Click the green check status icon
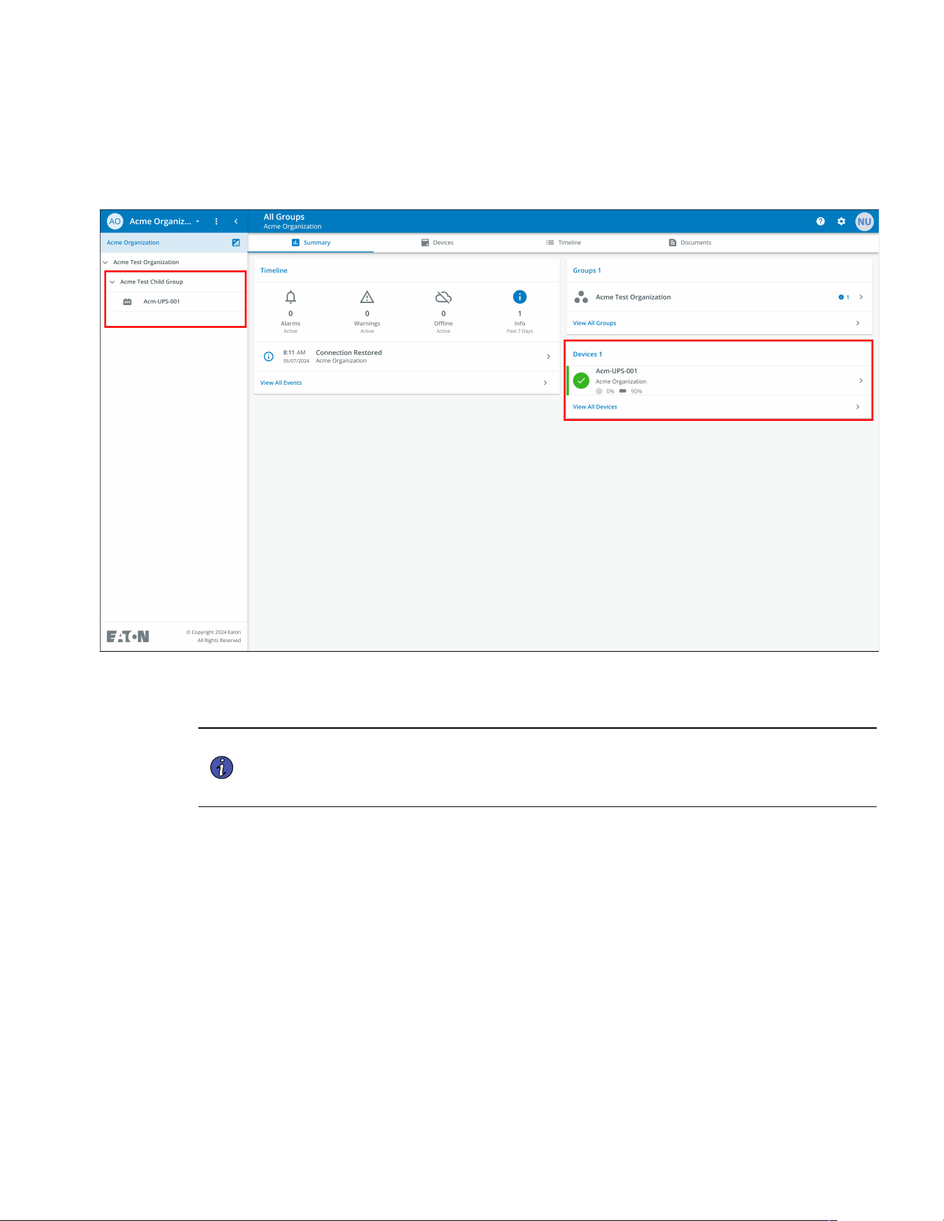944x1221 pixels. click(581, 381)
